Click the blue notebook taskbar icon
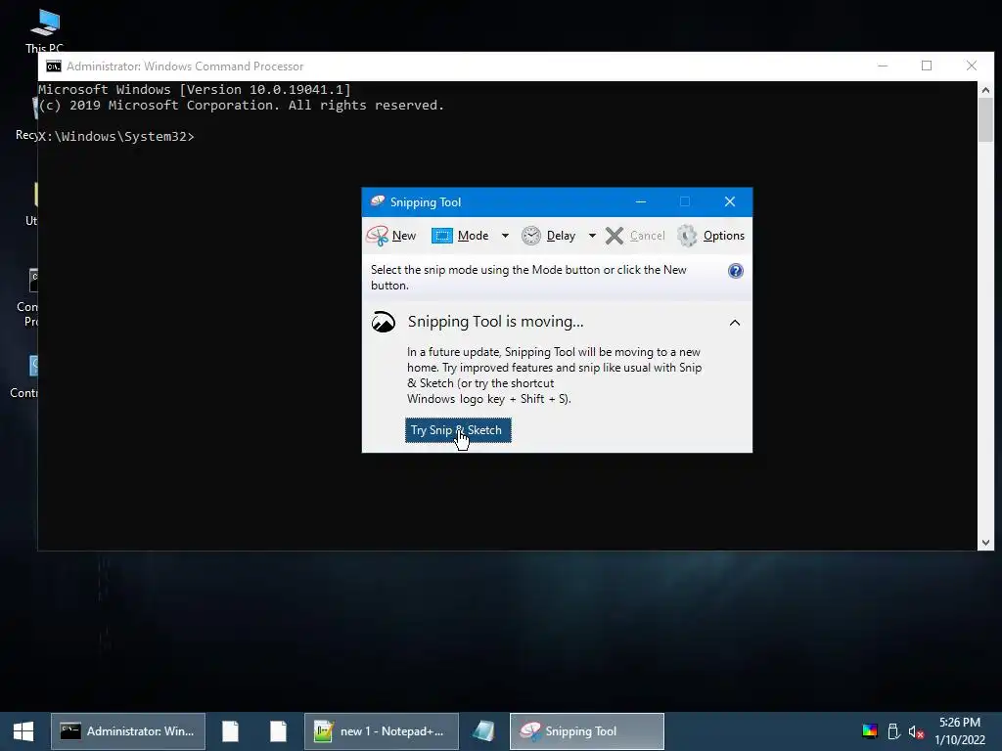 click(x=483, y=731)
